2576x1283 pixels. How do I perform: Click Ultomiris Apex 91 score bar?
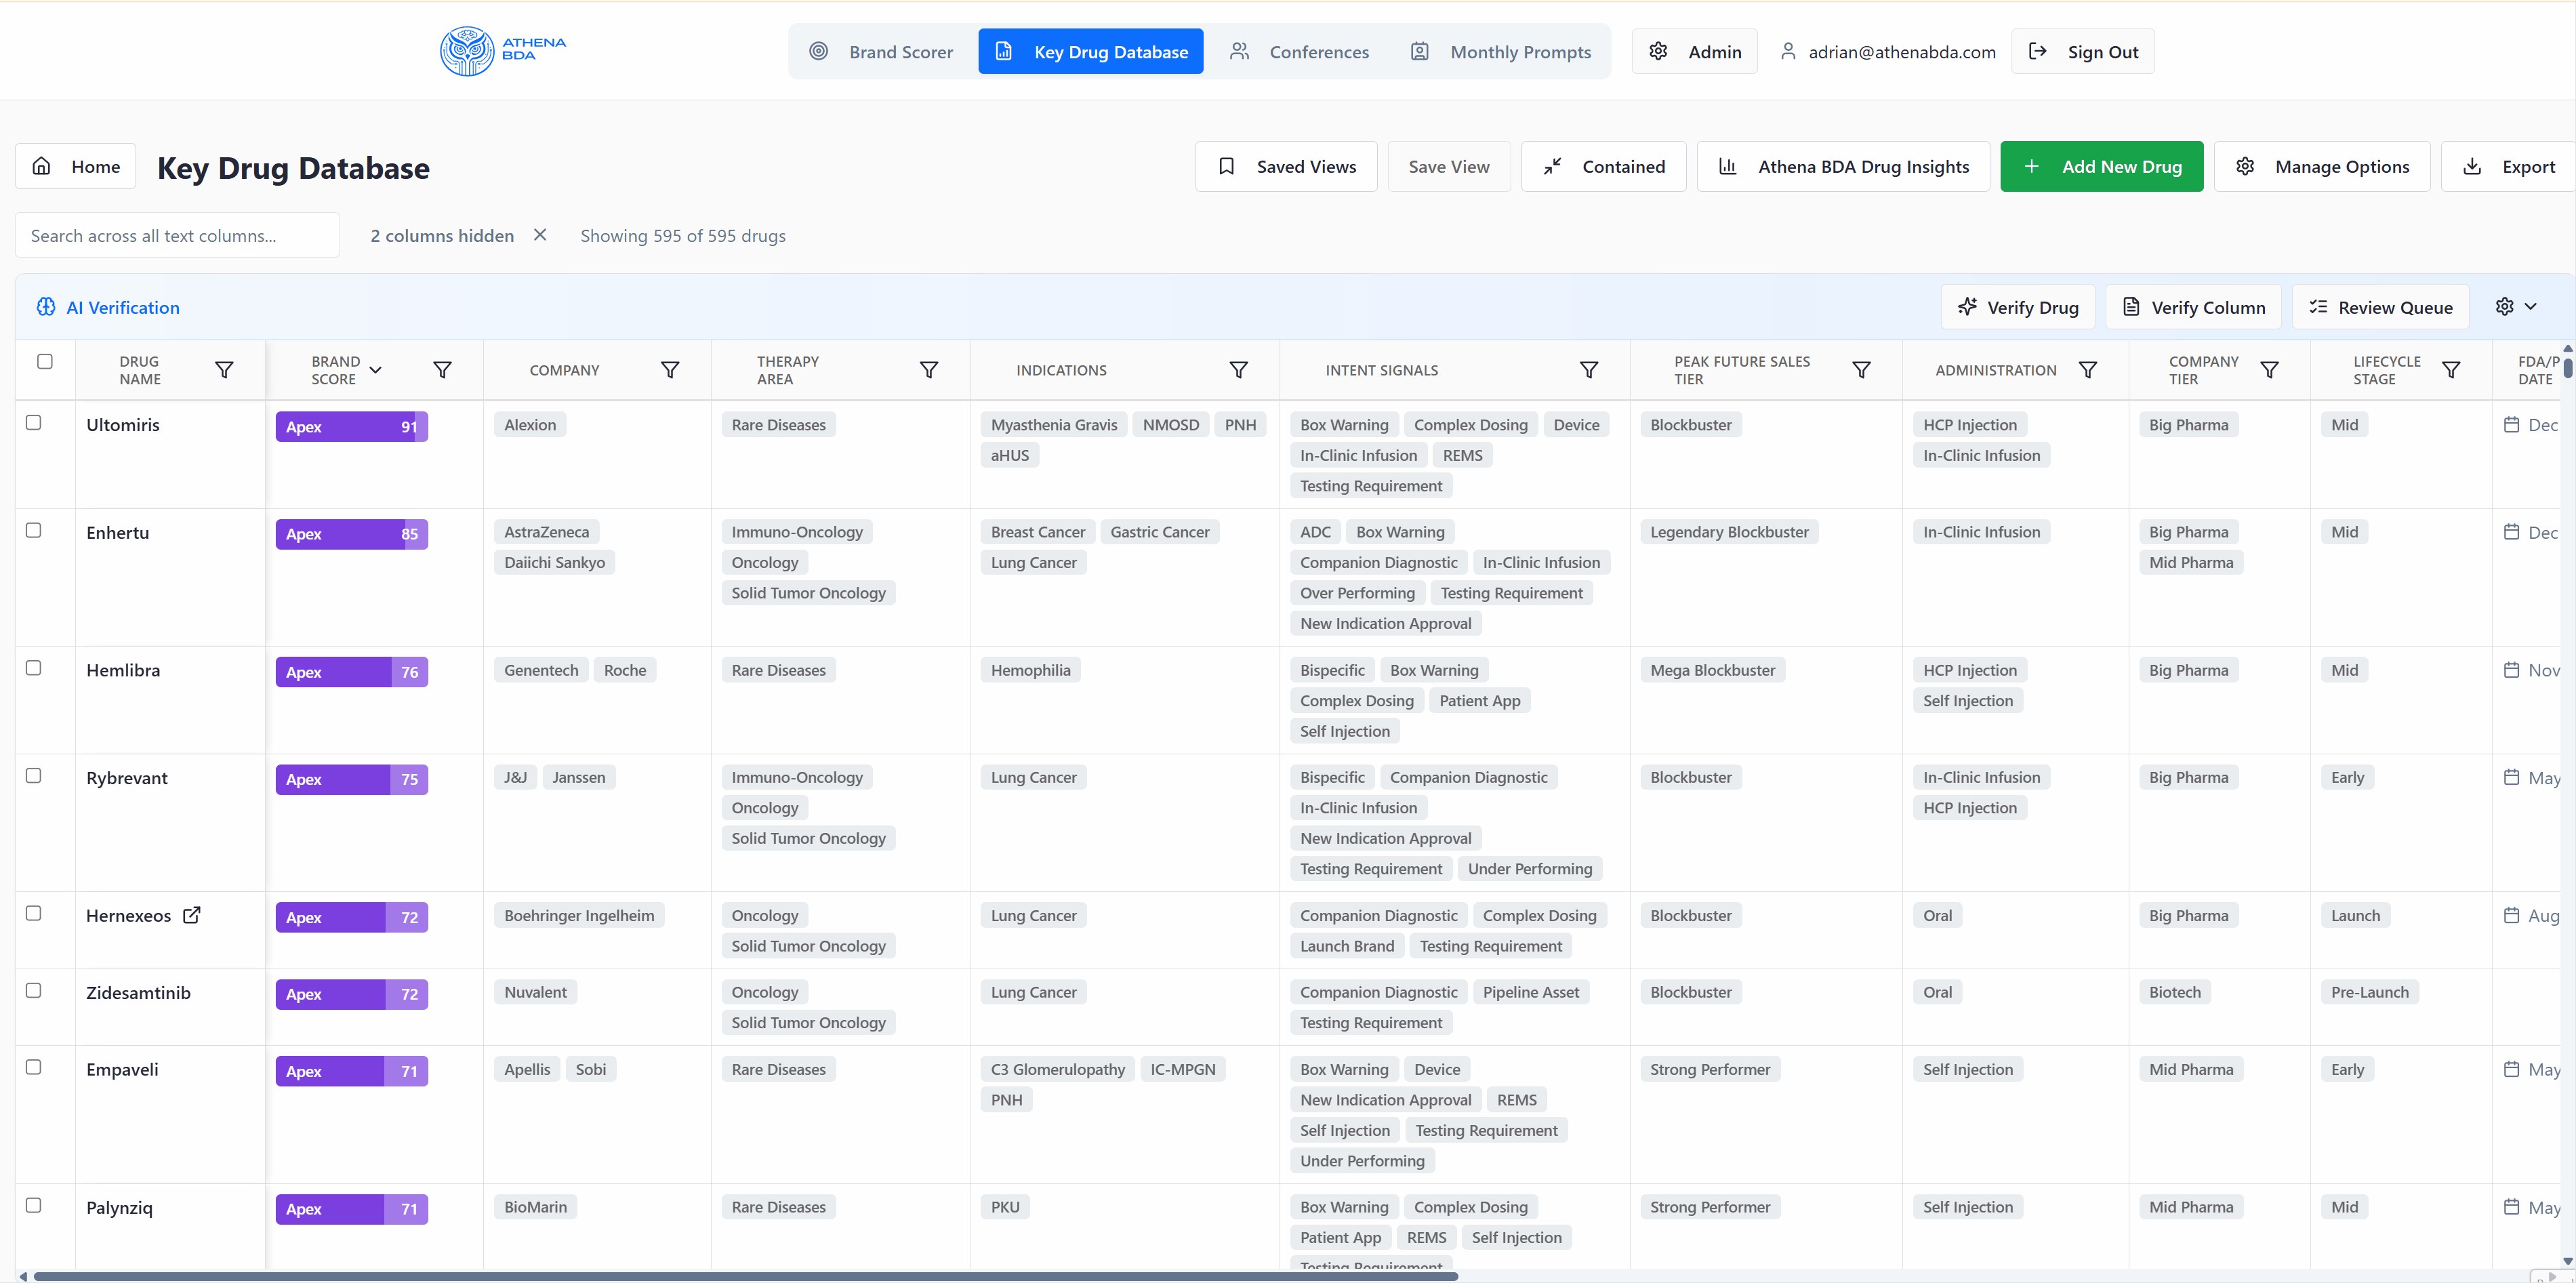tap(352, 426)
